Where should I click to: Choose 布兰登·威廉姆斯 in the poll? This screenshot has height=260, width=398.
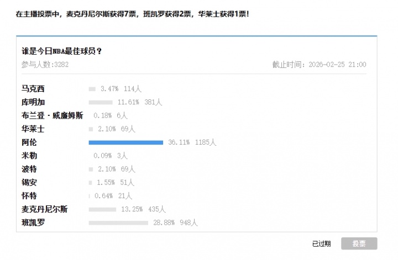pyautogui.click(x=52, y=115)
